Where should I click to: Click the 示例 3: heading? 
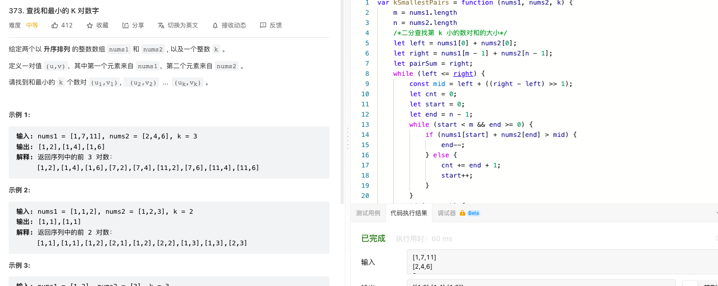(19, 266)
